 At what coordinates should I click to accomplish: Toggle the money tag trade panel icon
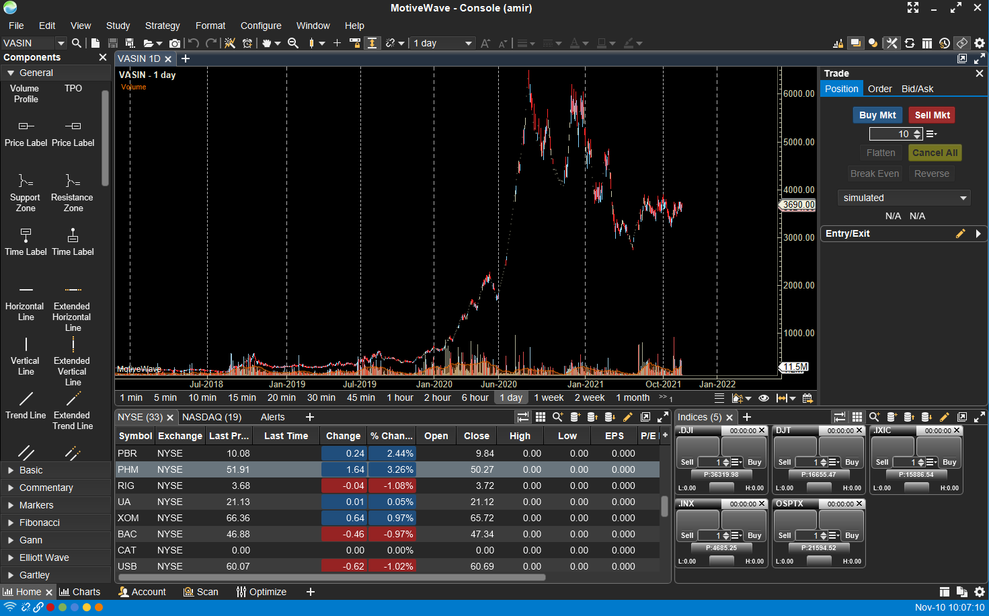(x=962, y=43)
